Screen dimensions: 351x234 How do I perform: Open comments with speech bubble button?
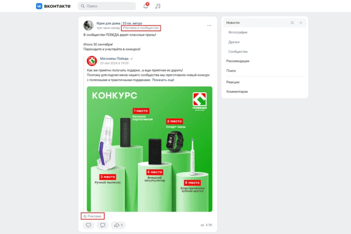[102, 225]
